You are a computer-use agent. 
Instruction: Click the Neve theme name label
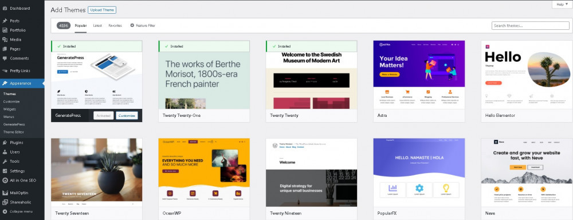[490, 213]
